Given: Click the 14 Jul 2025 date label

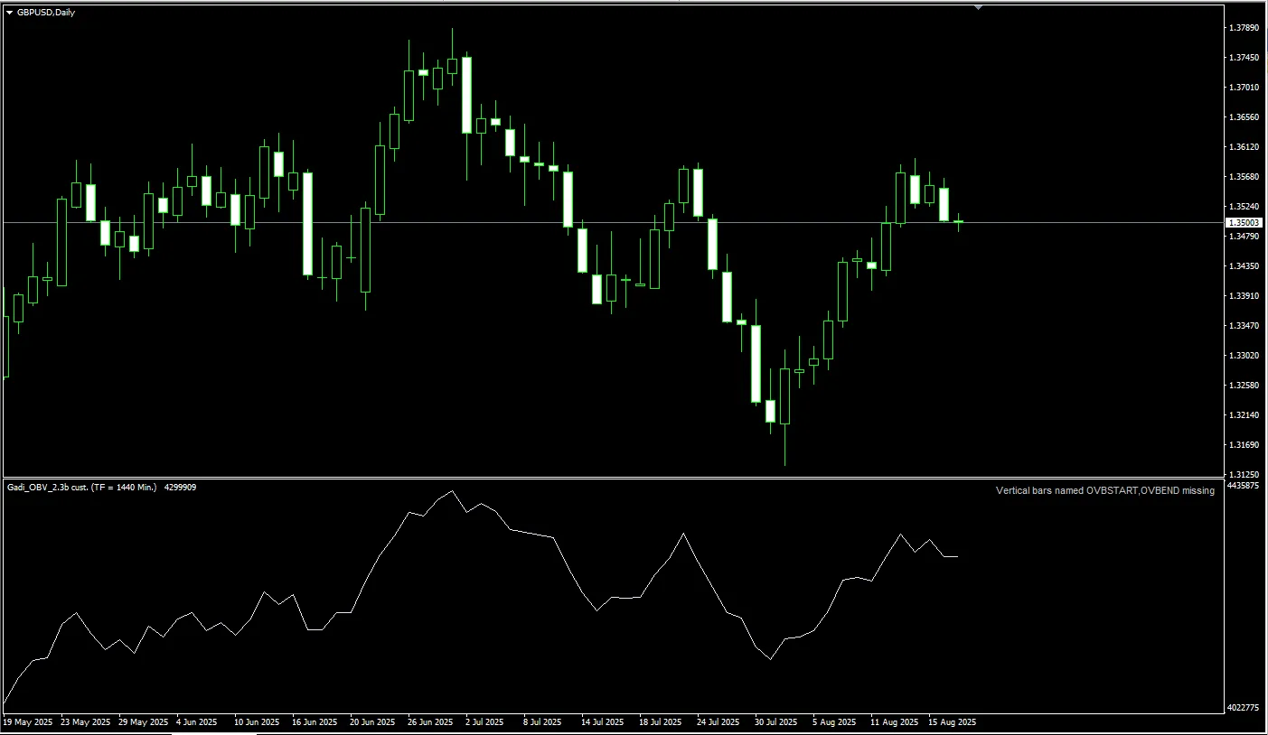Looking at the screenshot, I should click(x=603, y=722).
